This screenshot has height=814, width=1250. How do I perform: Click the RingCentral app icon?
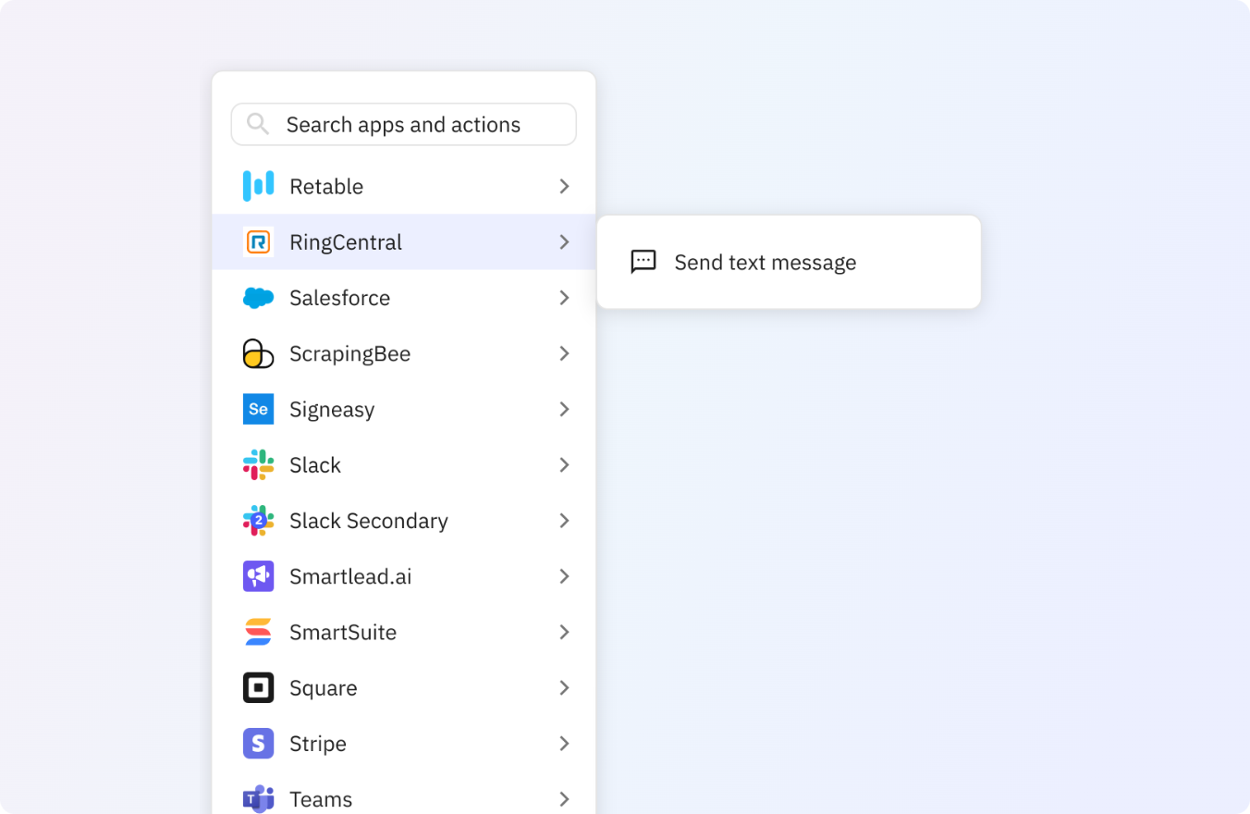(258, 242)
